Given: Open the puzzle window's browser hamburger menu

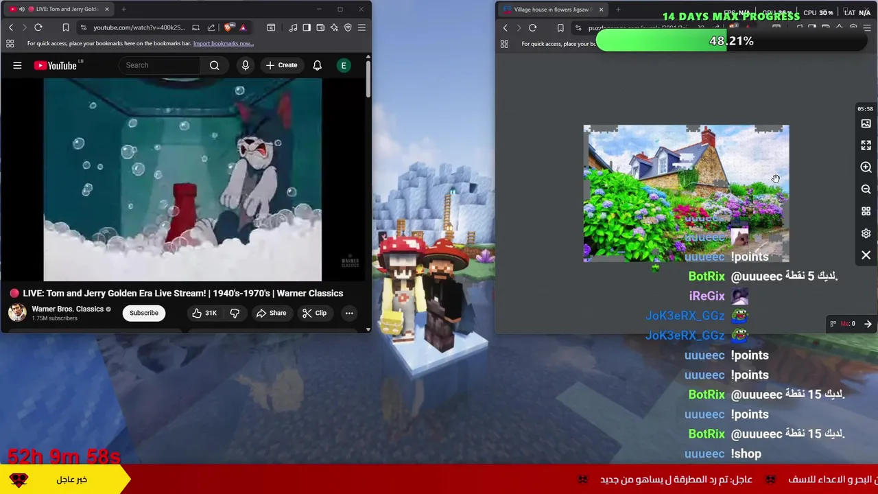Looking at the screenshot, I should point(866,28).
